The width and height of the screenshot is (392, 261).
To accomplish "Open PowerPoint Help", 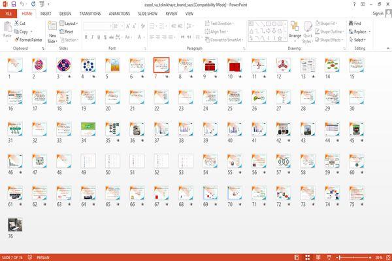I will [354, 5].
